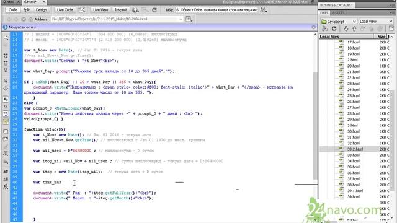Click Expand Files panel icon
This screenshot has width=397, height=223.
(391, 28)
